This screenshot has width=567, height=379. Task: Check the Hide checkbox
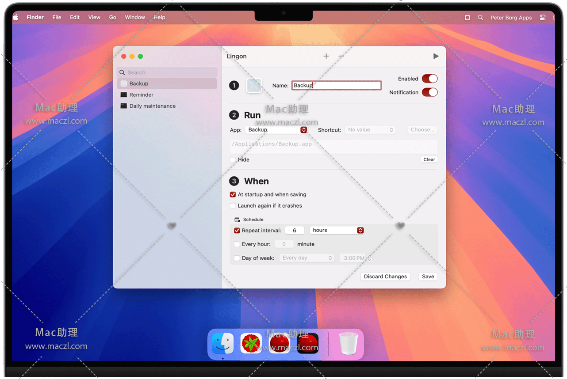[x=233, y=160]
